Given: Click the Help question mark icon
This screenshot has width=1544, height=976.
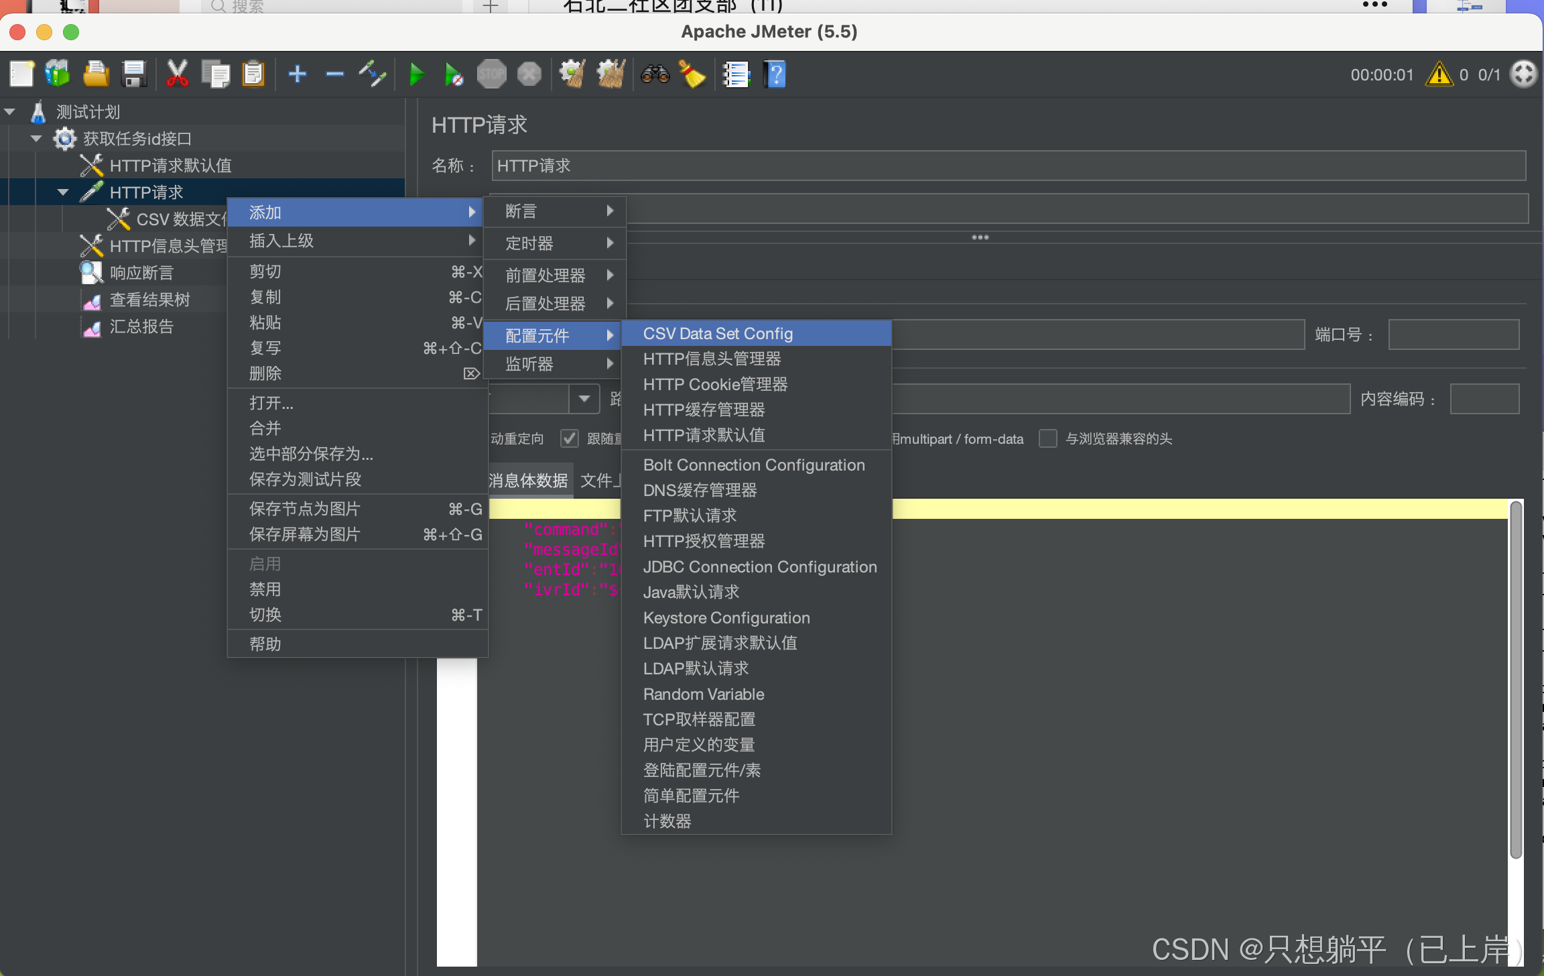Looking at the screenshot, I should tap(775, 74).
